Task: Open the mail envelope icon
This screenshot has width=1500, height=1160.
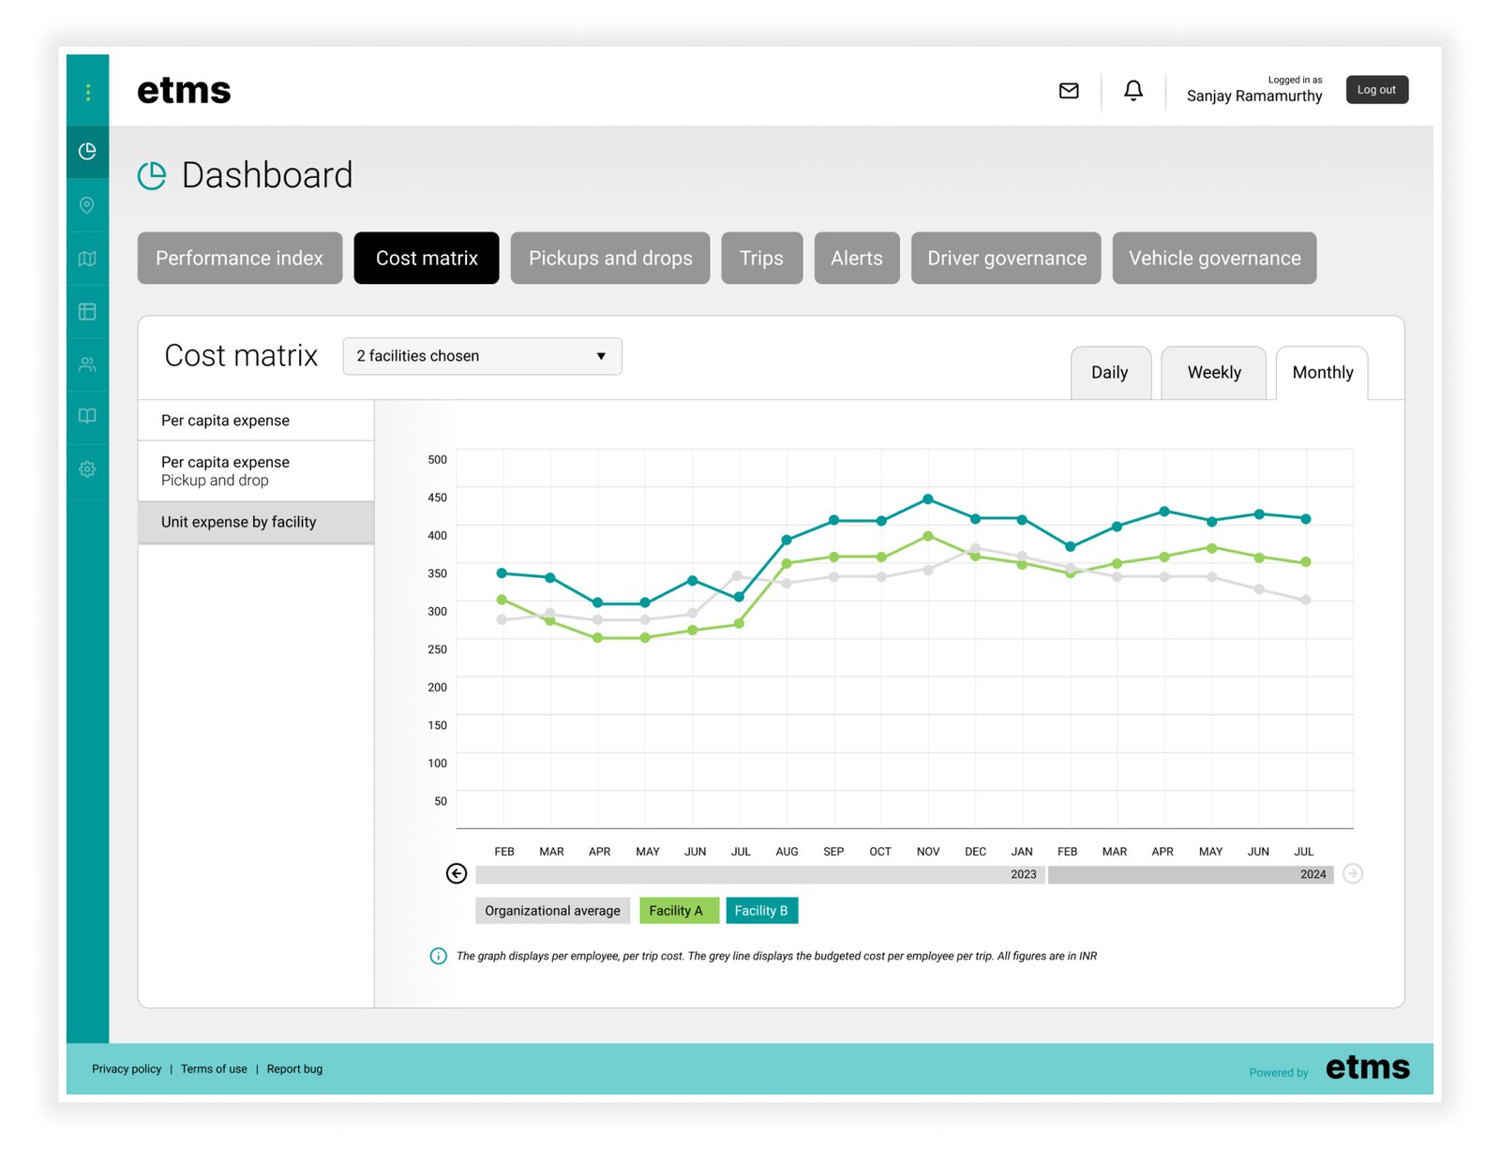Action: 1069,91
